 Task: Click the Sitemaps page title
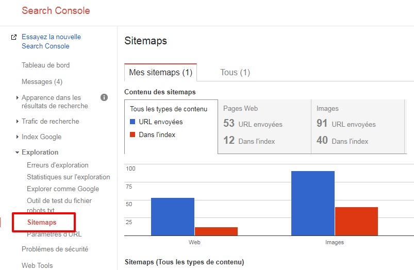[146, 41]
